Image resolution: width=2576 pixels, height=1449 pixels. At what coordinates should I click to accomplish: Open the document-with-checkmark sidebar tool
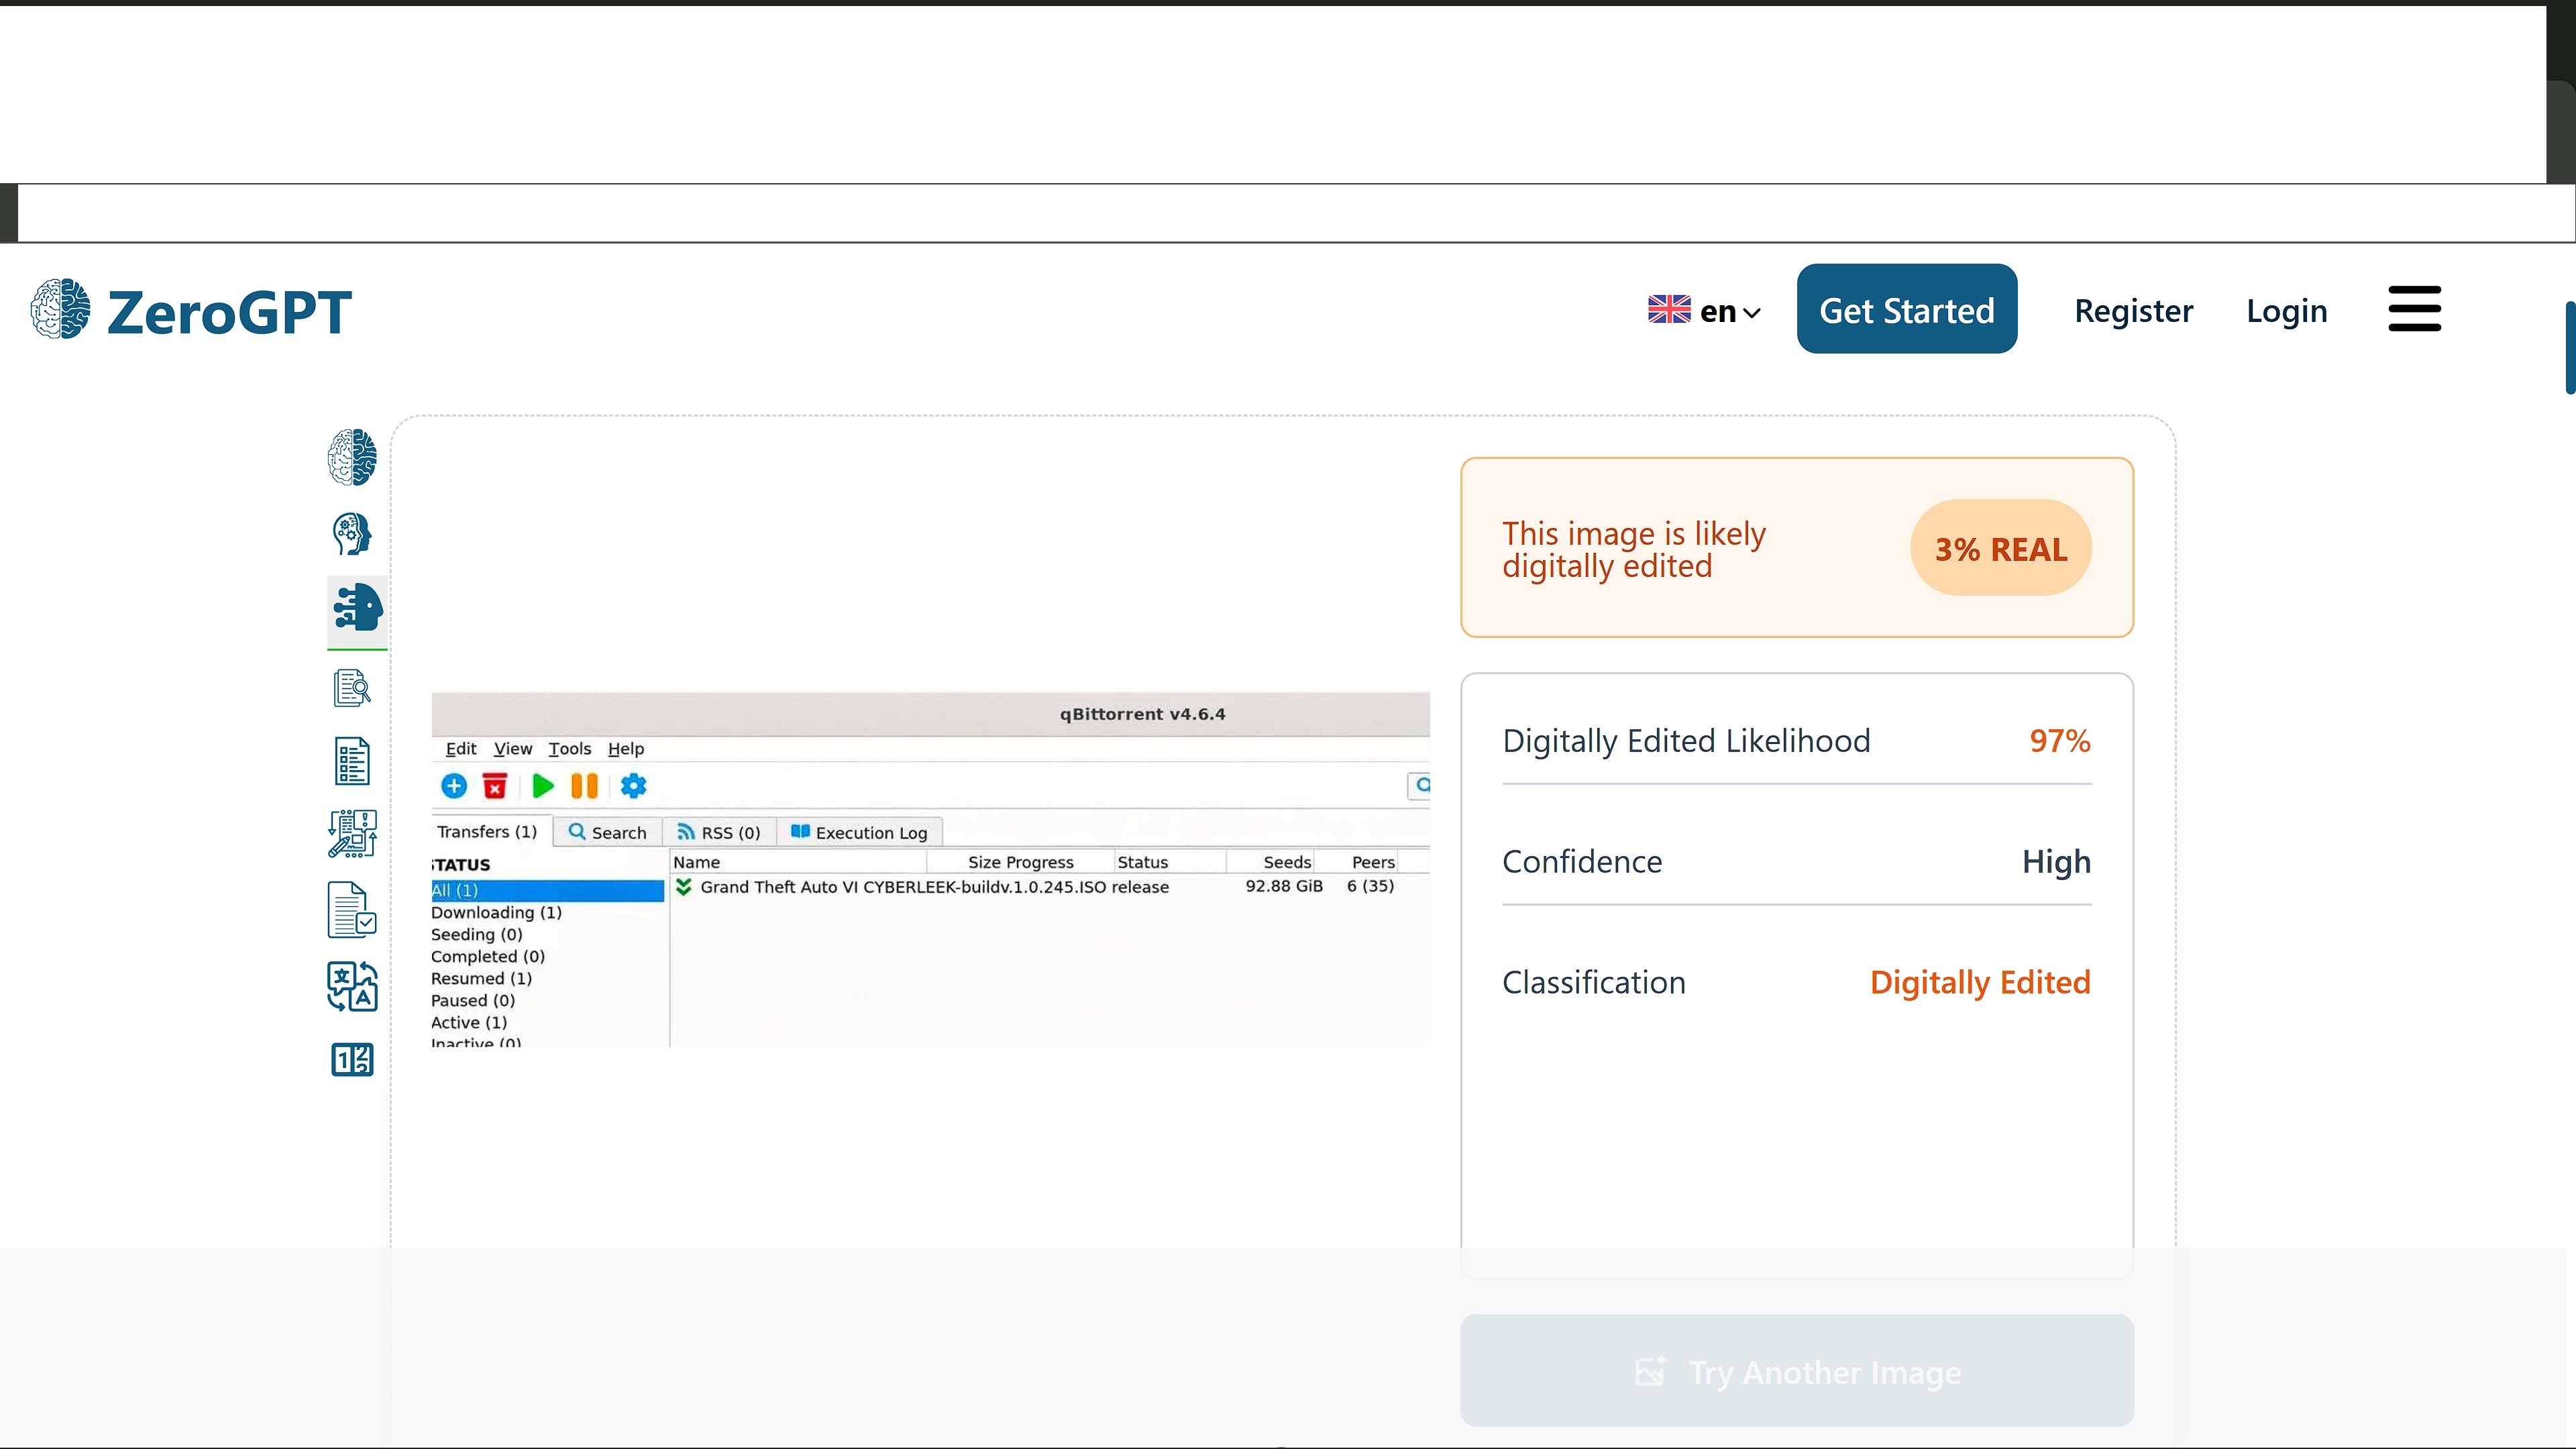tap(352, 910)
